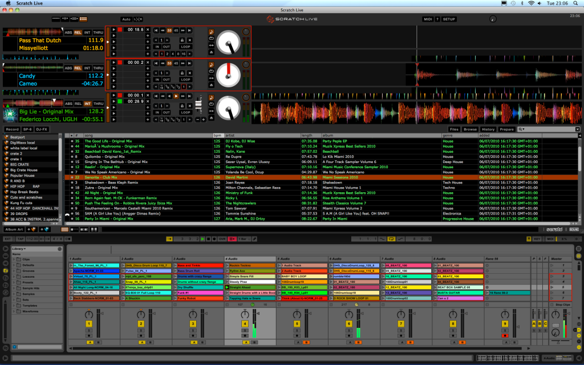Expand the Waveforms folder
The height and width of the screenshot is (365, 584).
tap(14, 311)
